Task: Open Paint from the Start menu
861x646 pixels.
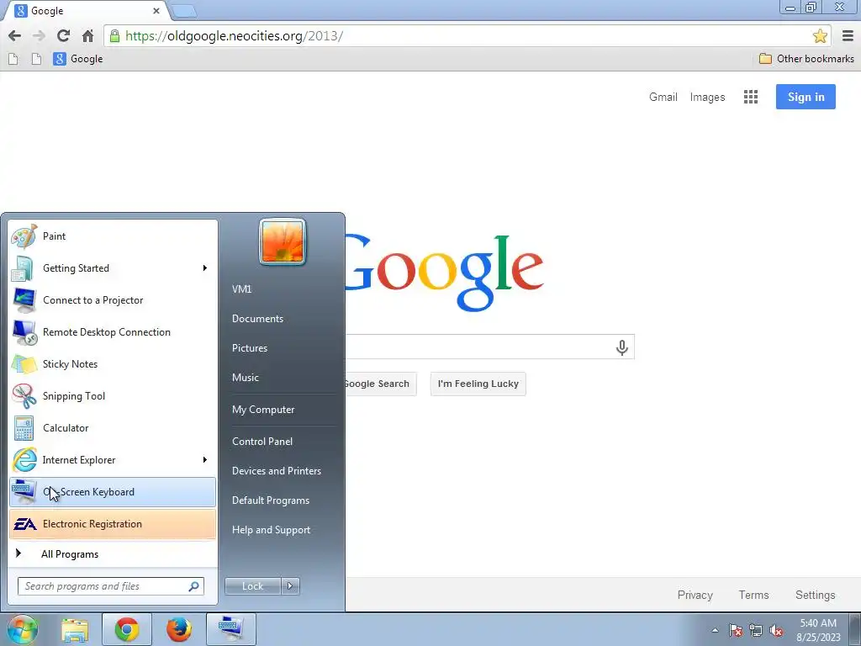Action: click(113, 236)
